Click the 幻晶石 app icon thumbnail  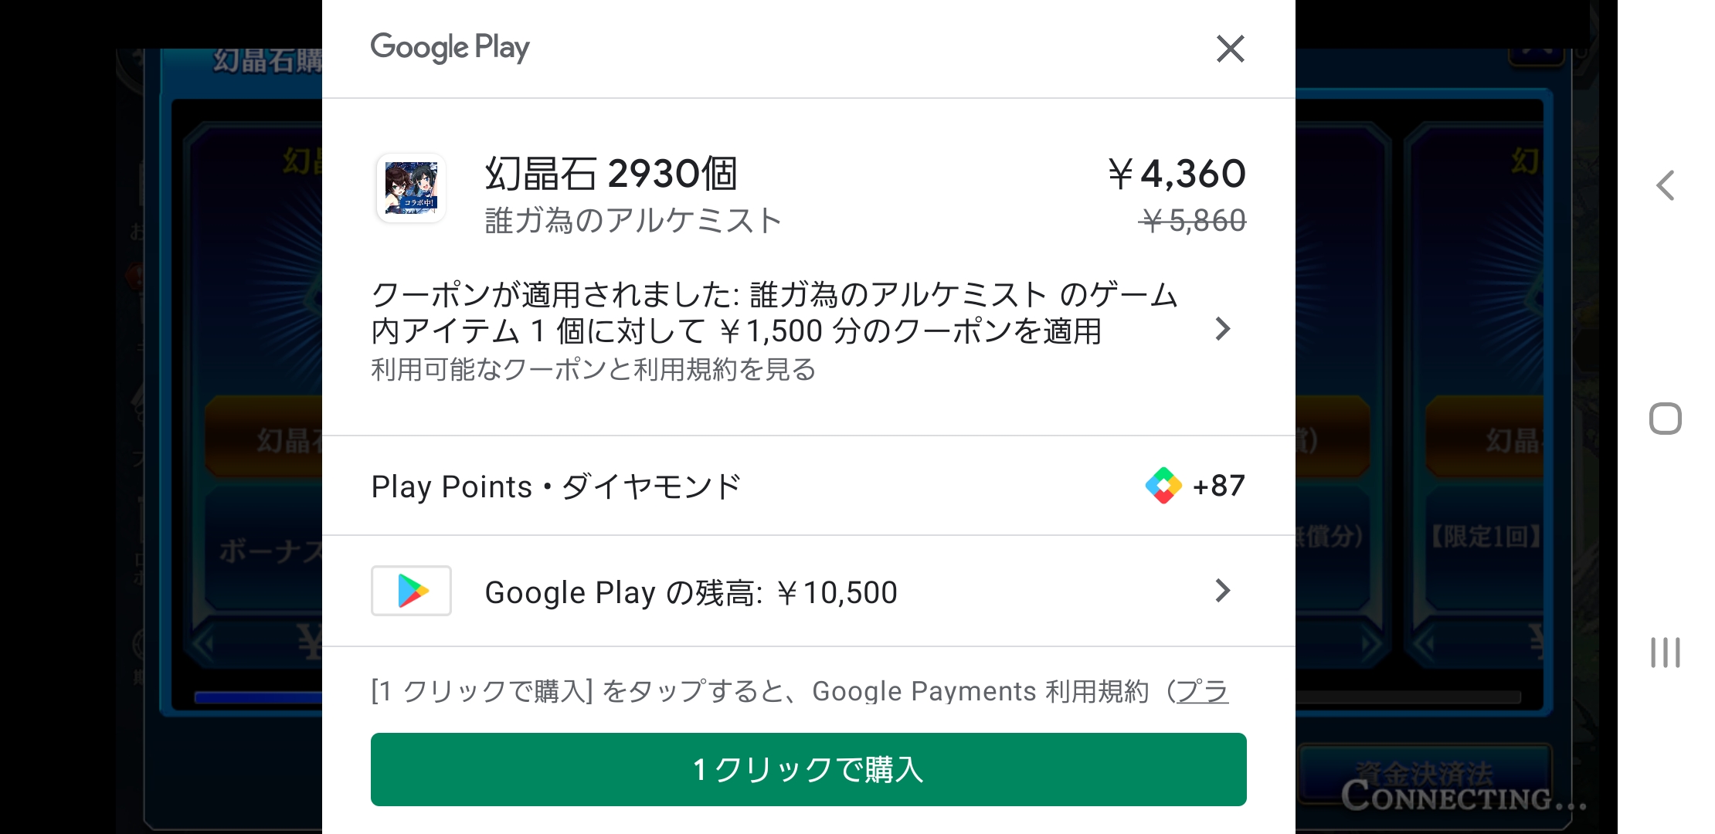(x=411, y=188)
